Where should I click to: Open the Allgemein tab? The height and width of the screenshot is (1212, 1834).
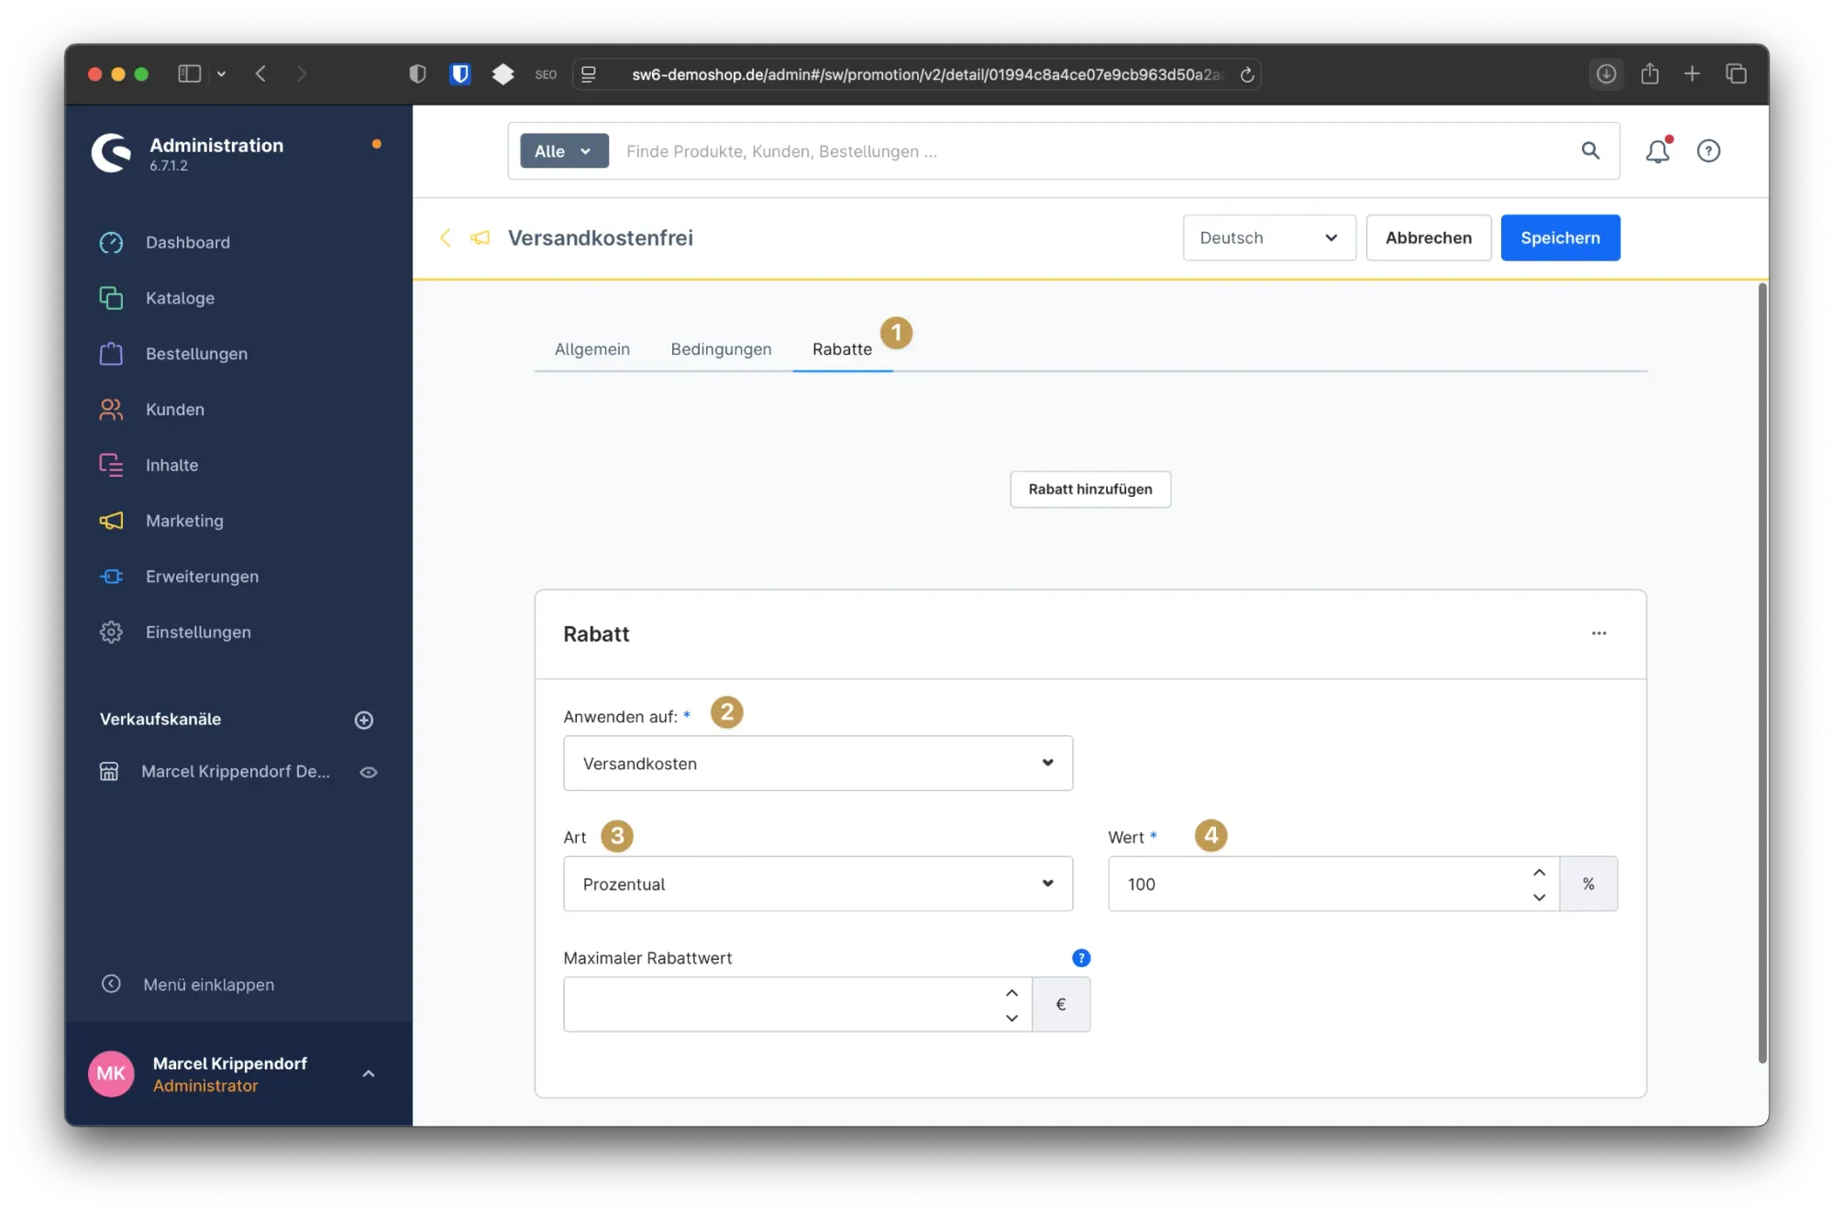click(591, 348)
